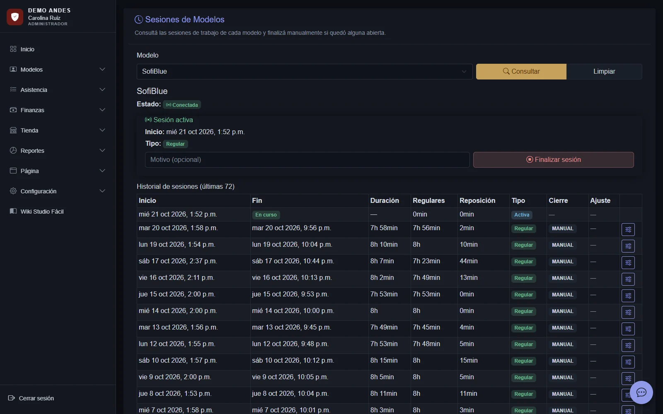Open adjust icon for sáb 10 oct session
Screen dimensions: 663x414
click(628, 362)
